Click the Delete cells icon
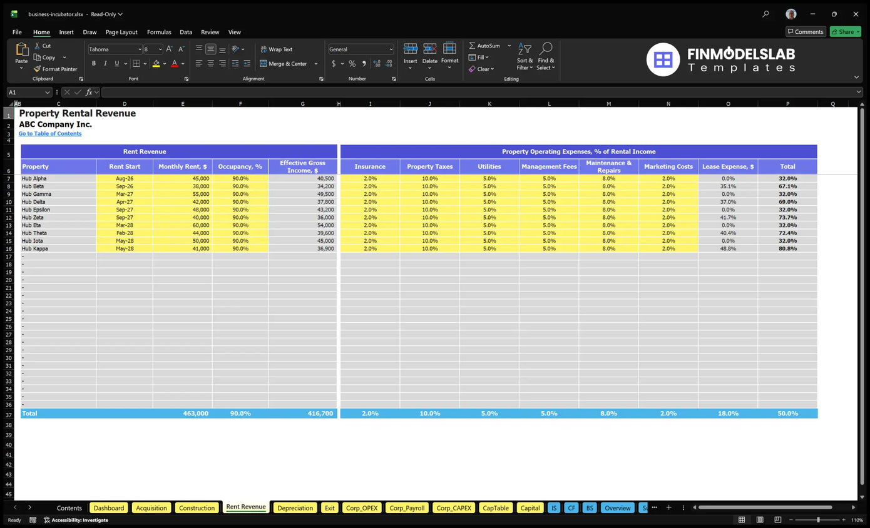 point(430,49)
